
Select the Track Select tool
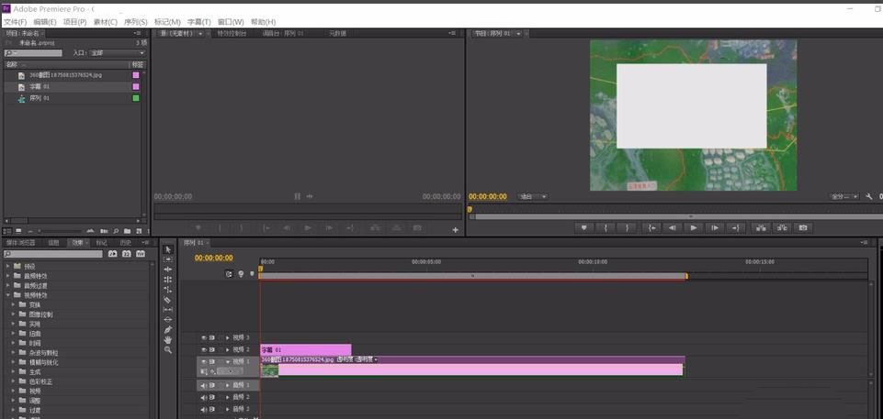pos(168,259)
